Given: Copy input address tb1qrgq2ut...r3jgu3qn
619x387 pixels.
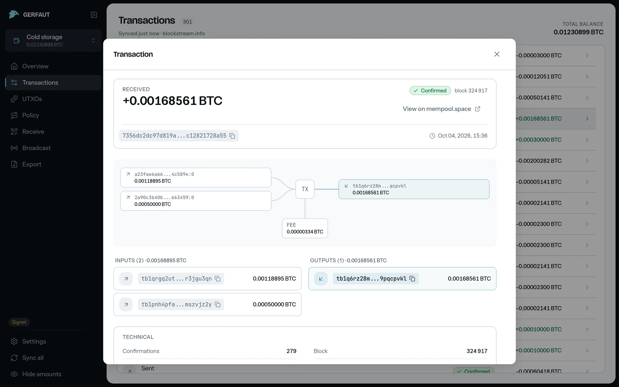Looking at the screenshot, I should coord(218,279).
